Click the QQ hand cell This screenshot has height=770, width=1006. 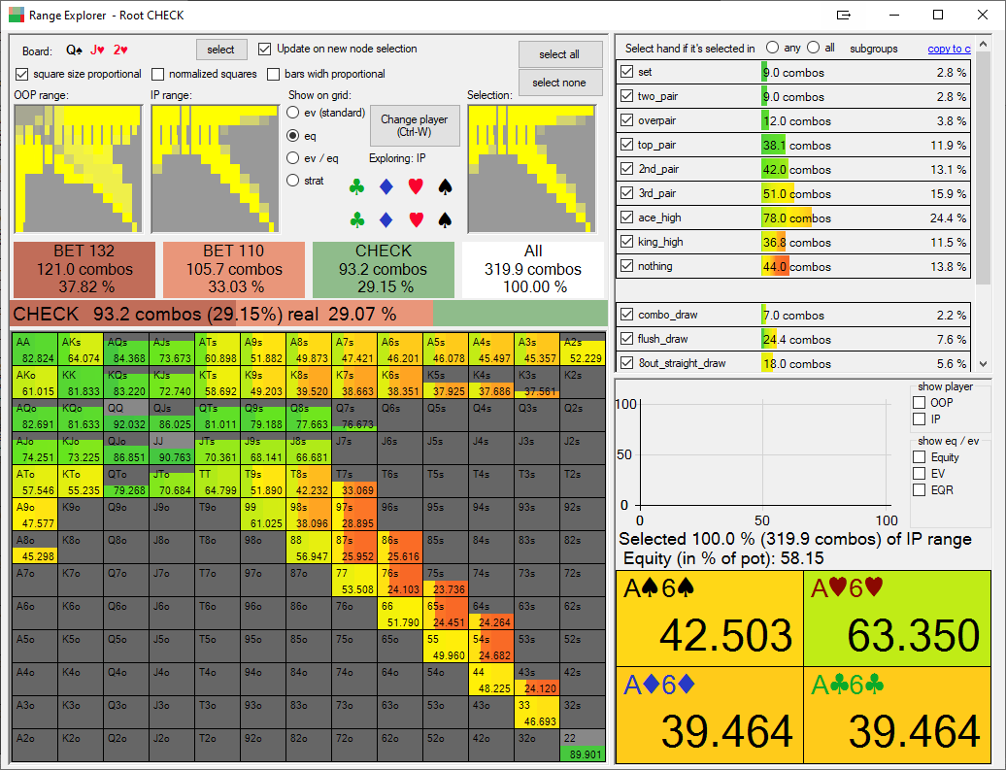point(126,416)
